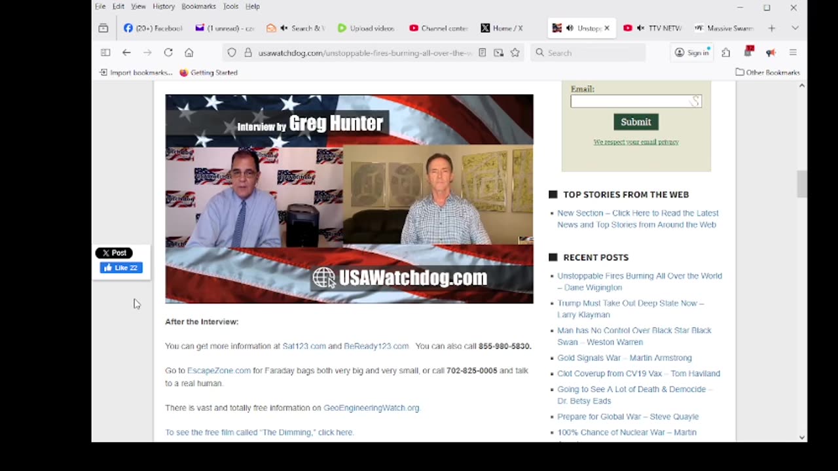Open the Sat123.com link

pos(304,346)
